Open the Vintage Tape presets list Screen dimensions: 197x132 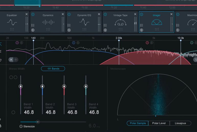click(105, 25)
